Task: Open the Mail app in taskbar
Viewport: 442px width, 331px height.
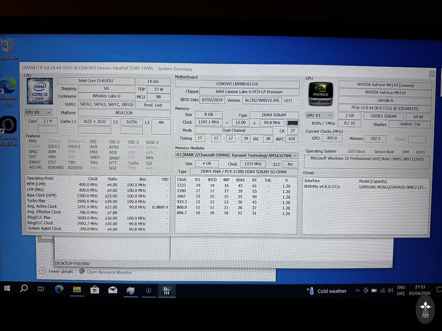Action: (113, 290)
